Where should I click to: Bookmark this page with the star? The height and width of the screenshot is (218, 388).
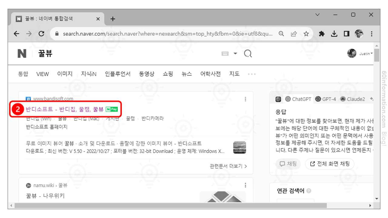click(306, 34)
